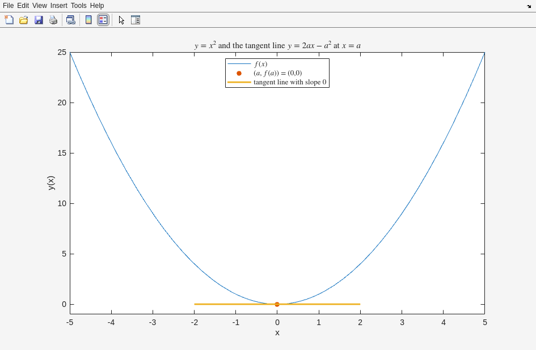Screen dimensions: 536x350
Task: Toggle the Insert Legend toolbar button off
Action: coord(103,20)
